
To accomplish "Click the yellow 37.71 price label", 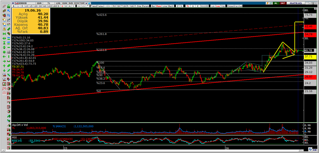I will pyautogui.click(x=310, y=57).
